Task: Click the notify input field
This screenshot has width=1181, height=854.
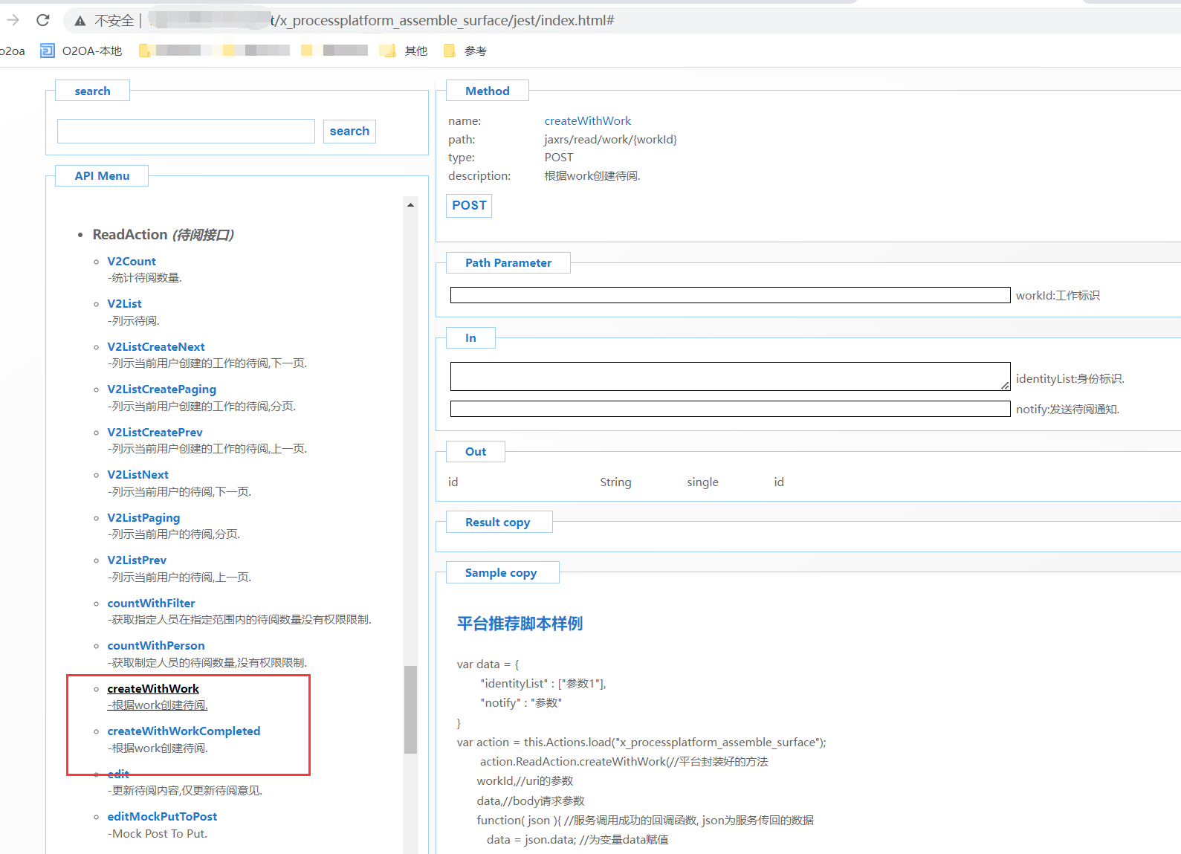Action: coord(729,409)
